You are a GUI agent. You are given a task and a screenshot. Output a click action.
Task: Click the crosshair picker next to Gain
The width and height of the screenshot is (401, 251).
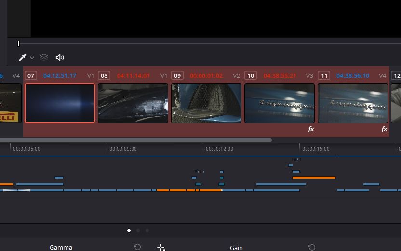pos(161,247)
